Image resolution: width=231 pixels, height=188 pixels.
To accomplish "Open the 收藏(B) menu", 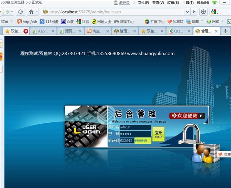I will tap(173, 2).
